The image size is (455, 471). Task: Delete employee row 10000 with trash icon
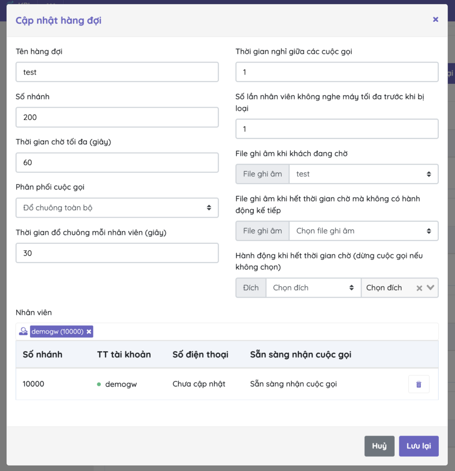click(418, 384)
